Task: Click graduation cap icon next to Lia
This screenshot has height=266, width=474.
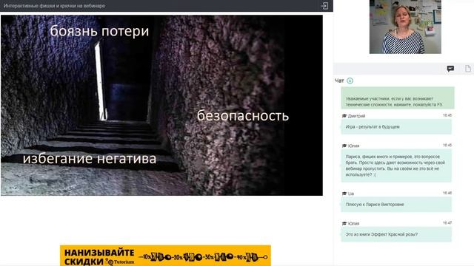Action: coord(344,194)
